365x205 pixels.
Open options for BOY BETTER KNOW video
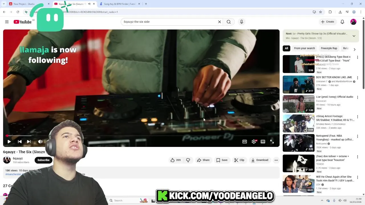[357, 78]
